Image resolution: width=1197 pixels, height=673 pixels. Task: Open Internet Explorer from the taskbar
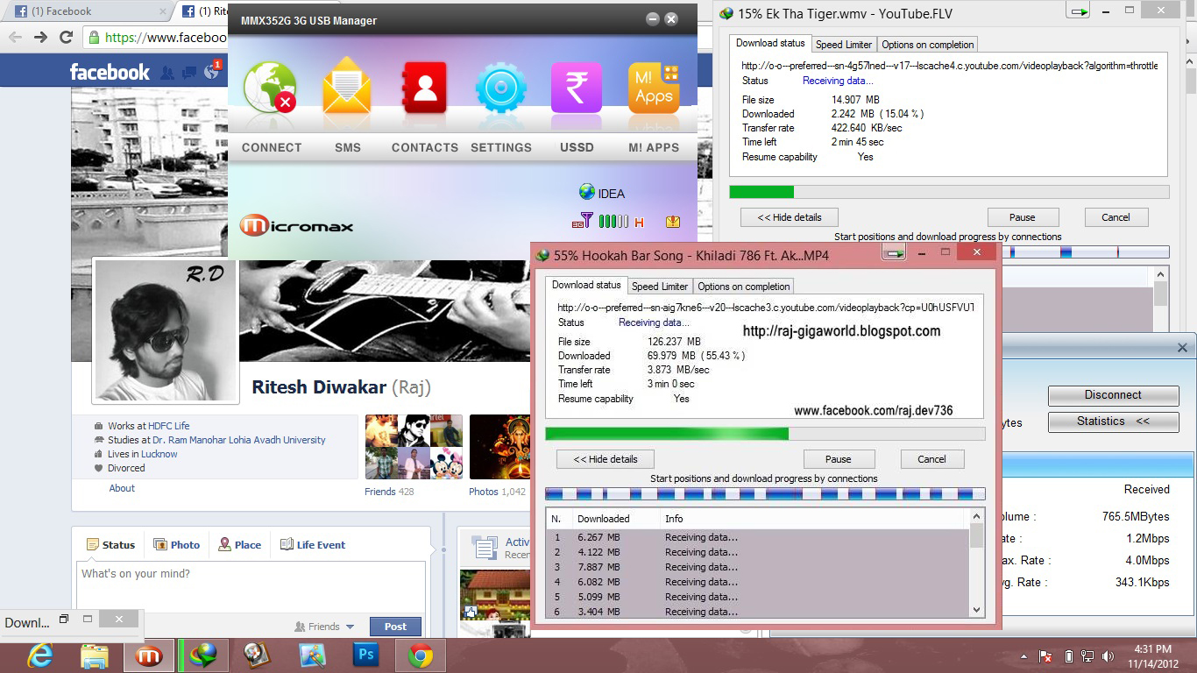point(40,655)
